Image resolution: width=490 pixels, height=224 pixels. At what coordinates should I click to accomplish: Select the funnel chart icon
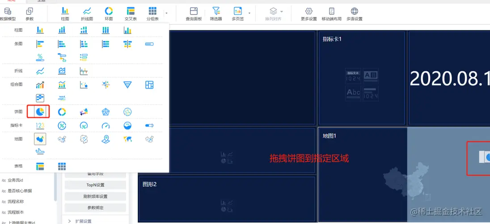coord(127,85)
